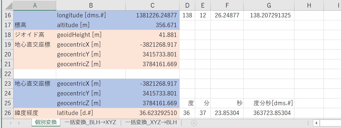Click the next sheet navigation arrow

pos(19,123)
